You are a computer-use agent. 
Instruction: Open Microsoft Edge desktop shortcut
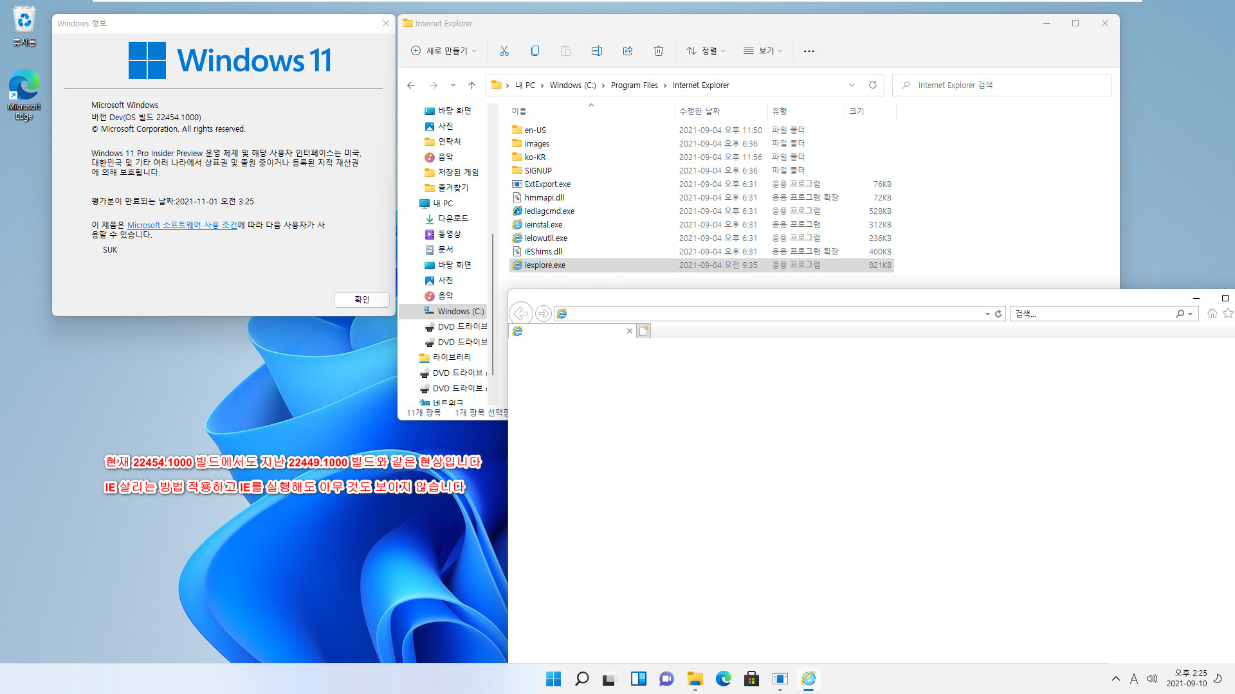[x=24, y=94]
